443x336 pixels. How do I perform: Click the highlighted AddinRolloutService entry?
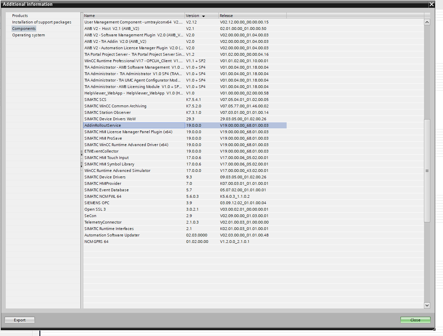pyautogui.click(x=185, y=125)
